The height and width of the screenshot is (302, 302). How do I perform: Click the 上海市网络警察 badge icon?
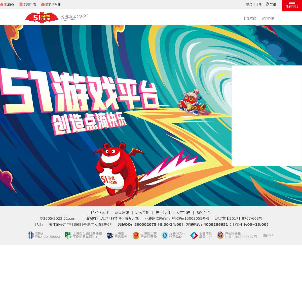[110, 235]
